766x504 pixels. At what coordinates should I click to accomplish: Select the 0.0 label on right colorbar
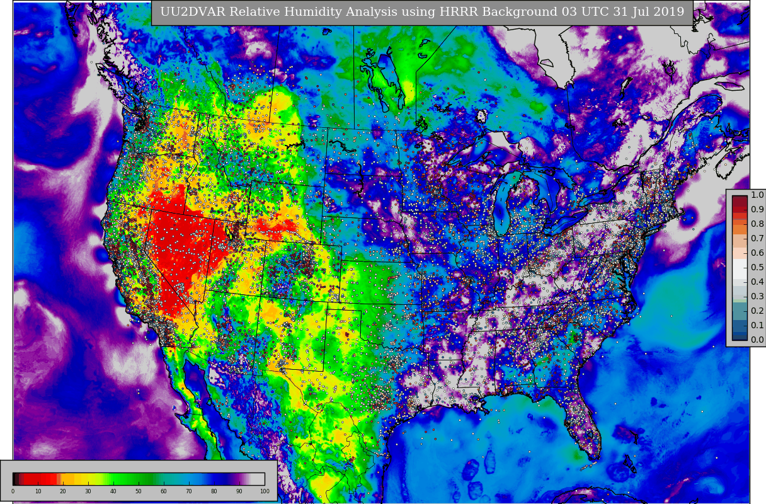757,340
